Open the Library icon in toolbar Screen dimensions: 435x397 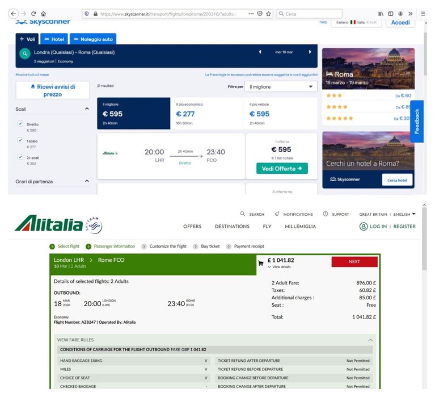381,14
